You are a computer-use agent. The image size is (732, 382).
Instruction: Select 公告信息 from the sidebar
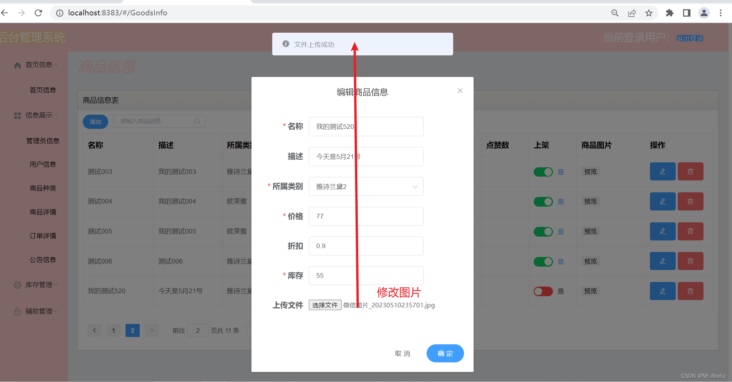coord(43,260)
